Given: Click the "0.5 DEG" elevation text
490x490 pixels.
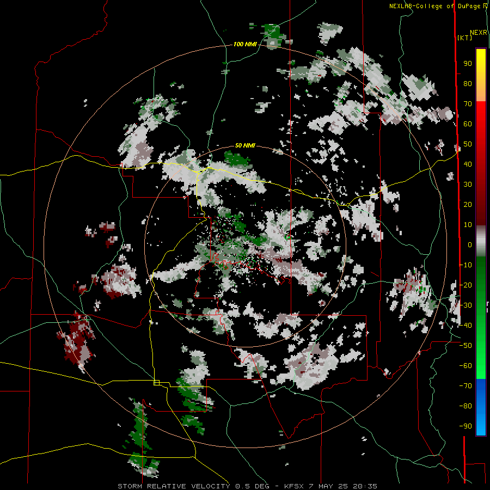Looking at the screenshot, I should coord(251,486).
